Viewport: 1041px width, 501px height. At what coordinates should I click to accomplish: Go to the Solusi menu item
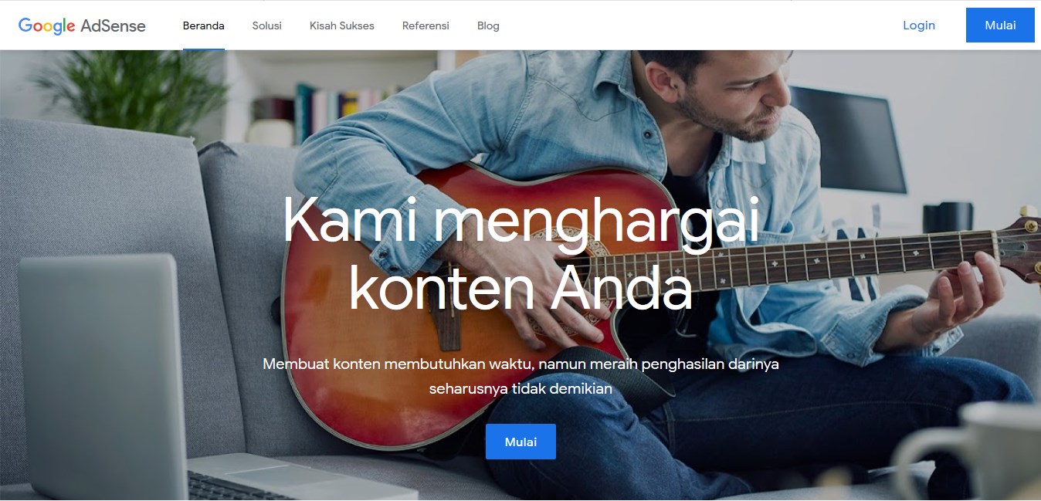[x=267, y=25]
